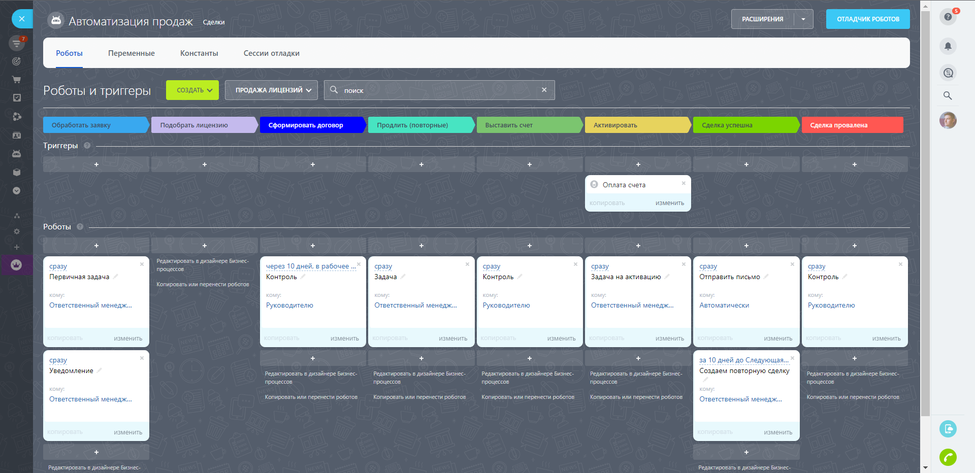Open the help question mark icon with badge

click(948, 17)
